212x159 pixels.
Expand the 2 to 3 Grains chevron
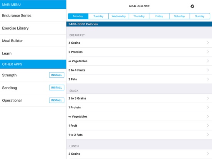click(x=208, y=98)
